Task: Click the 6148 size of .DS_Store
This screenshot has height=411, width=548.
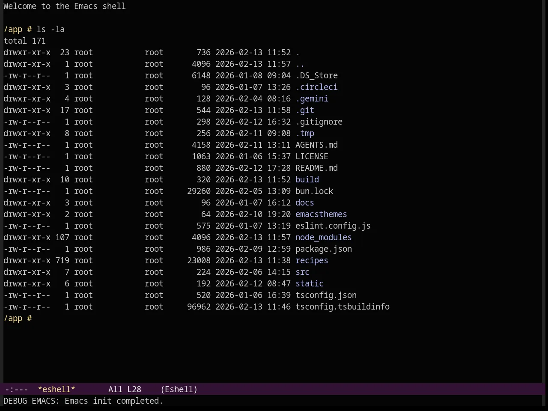Action: tap(201, 76)
